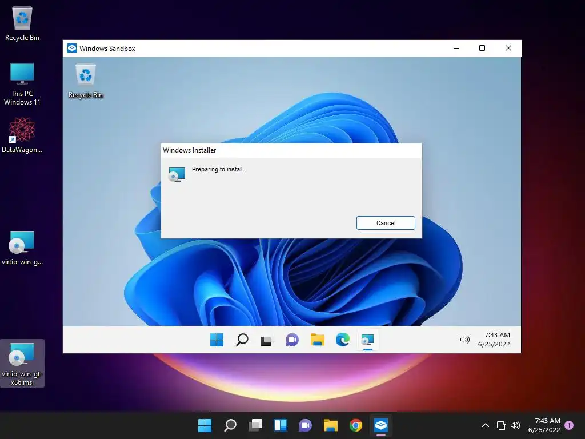Open volume control in Sandbox tray

(x=465, y=340)
